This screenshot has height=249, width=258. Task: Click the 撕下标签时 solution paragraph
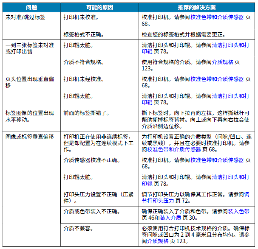tap(196, 120)
